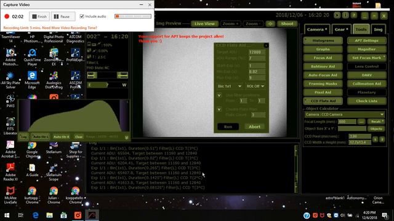The image size is (394, 221).
Task: Toggle Log scale on histogram
Action: coord(24,137)
